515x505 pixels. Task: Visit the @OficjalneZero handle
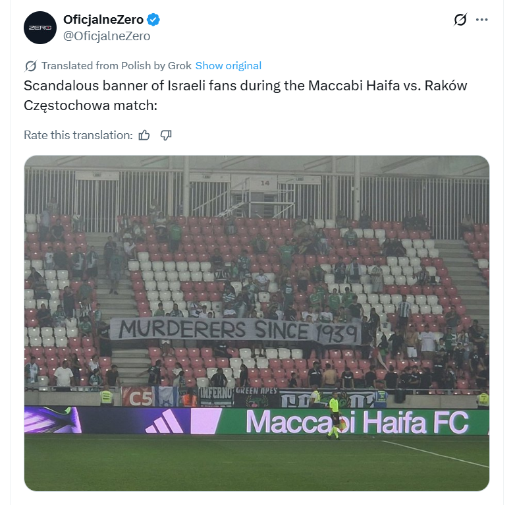point(107,36)
